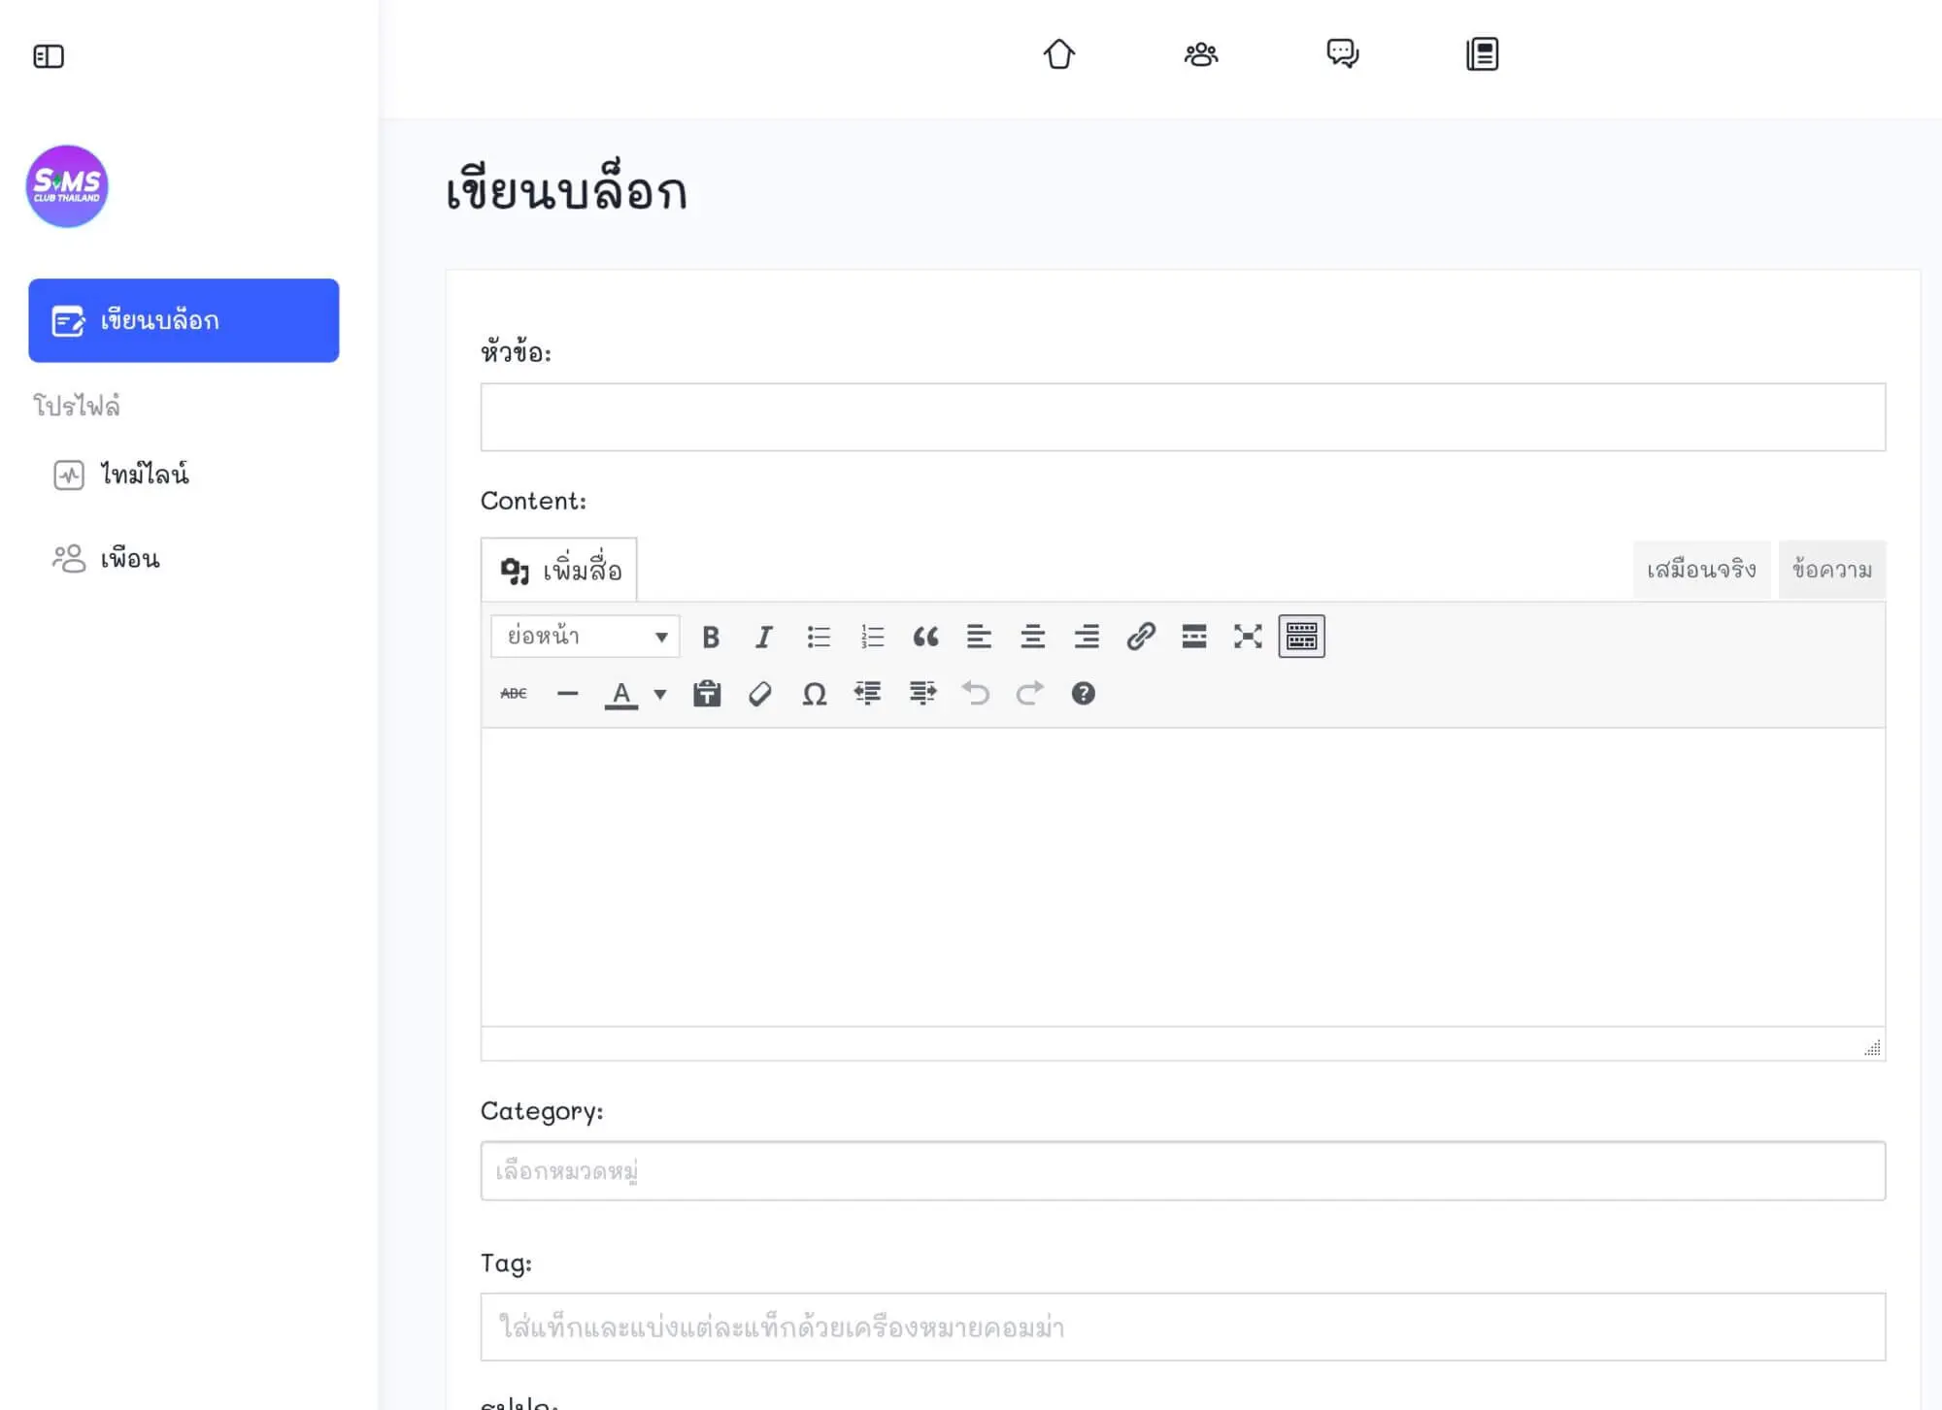The image size is (1942, 1410).
Task: Open the ย่อหน้า paragraph format dropdown
Action: coord(586,637)
